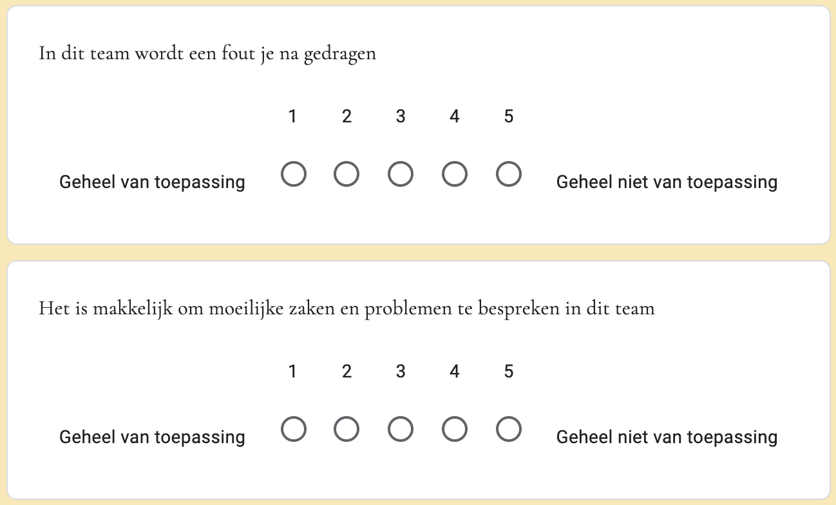Click the number 5 label in the first question scale
The width and height of the screenshot is (836, 505).
click(x=509, y=117)
